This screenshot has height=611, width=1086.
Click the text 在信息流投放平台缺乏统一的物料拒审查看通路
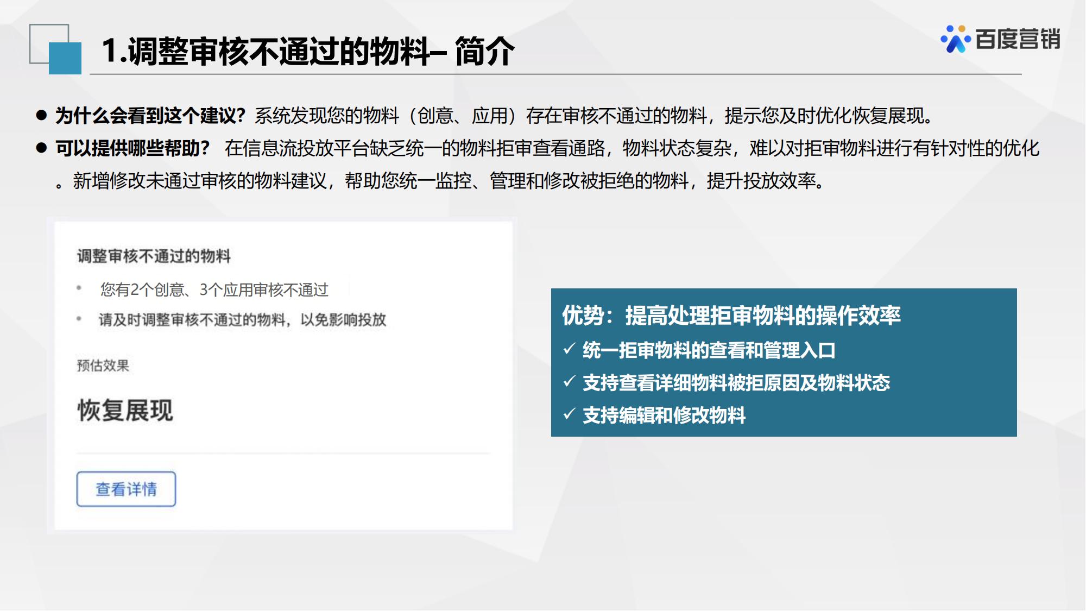[x=415, y=148]
